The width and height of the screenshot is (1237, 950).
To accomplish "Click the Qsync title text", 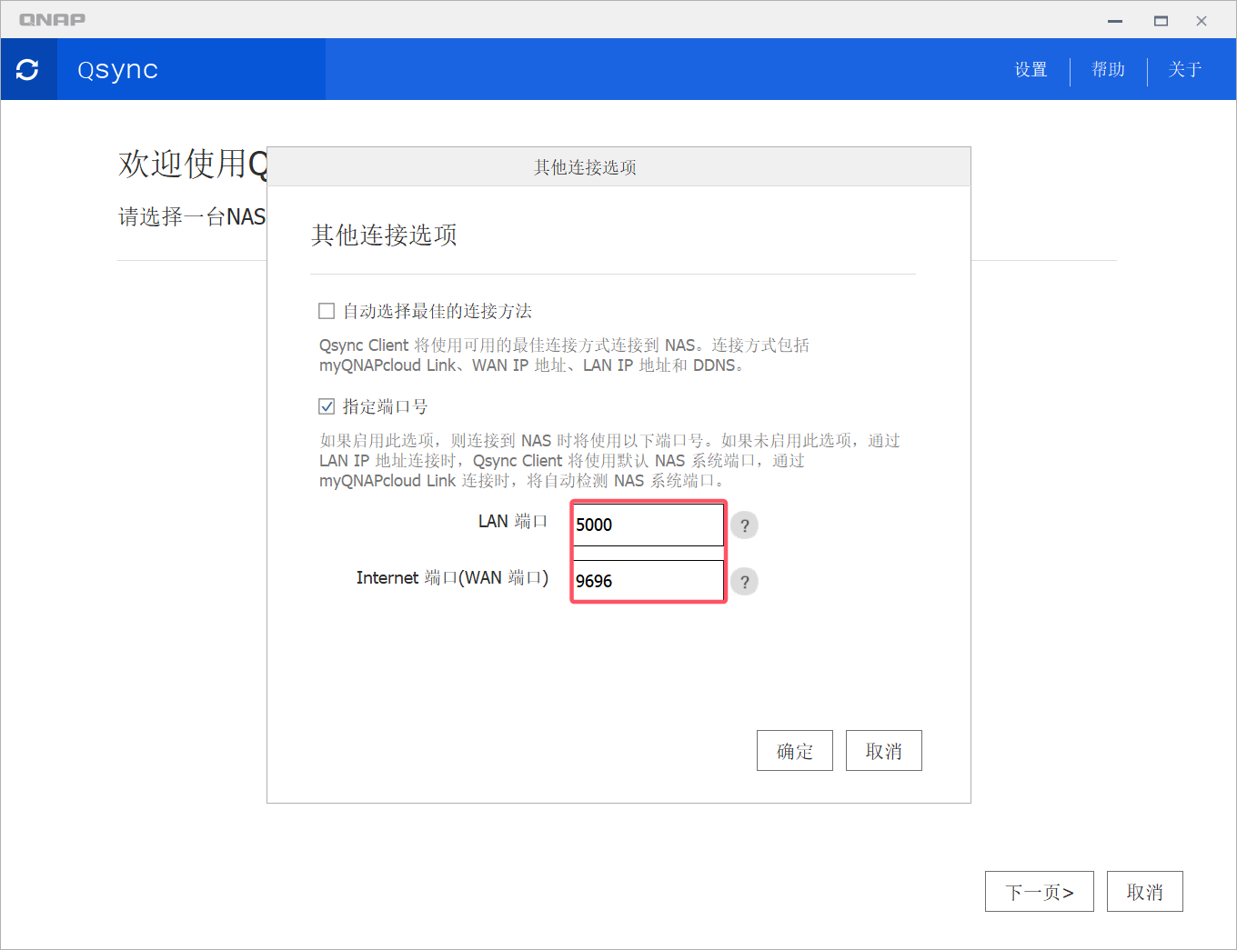I will pos(118,70).
